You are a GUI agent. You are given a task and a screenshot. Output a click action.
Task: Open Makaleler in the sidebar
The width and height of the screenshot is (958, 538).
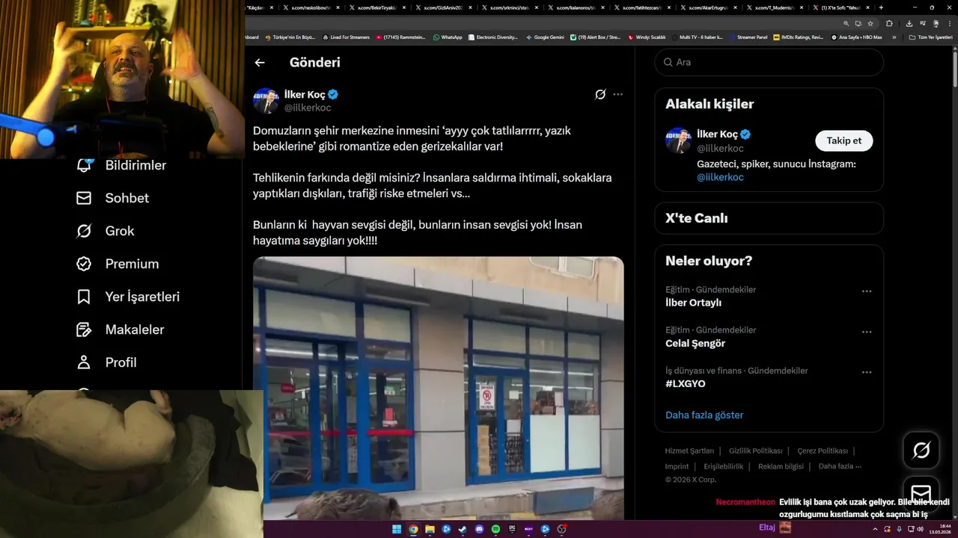(120, 330)
